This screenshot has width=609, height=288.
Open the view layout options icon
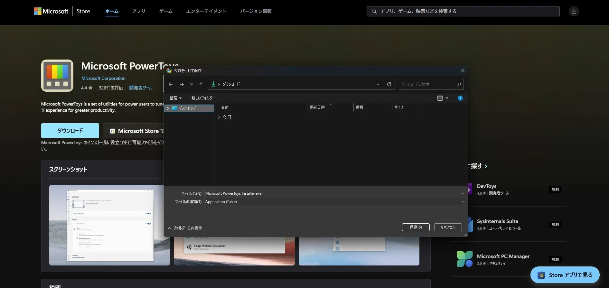click(x=440, y=98)
